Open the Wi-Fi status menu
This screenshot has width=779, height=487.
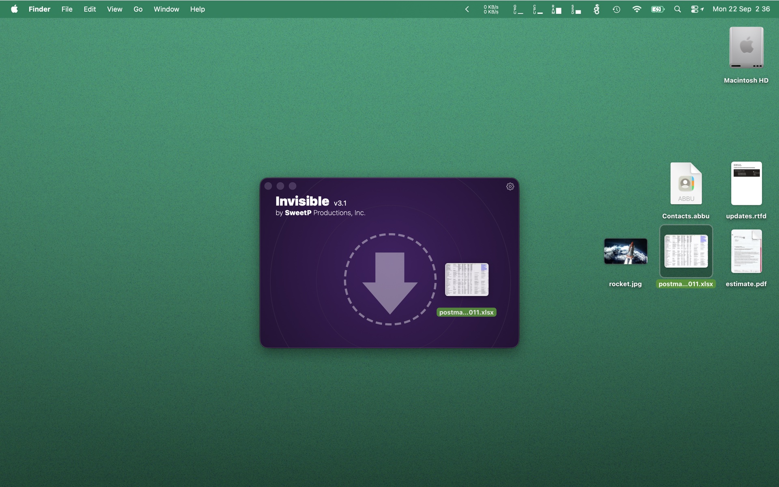(x=637, y=9)
